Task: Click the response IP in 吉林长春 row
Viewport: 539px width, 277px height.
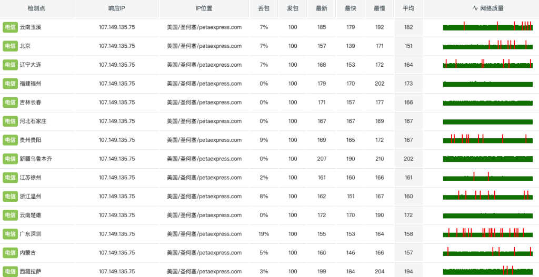Action: (117, 102)
